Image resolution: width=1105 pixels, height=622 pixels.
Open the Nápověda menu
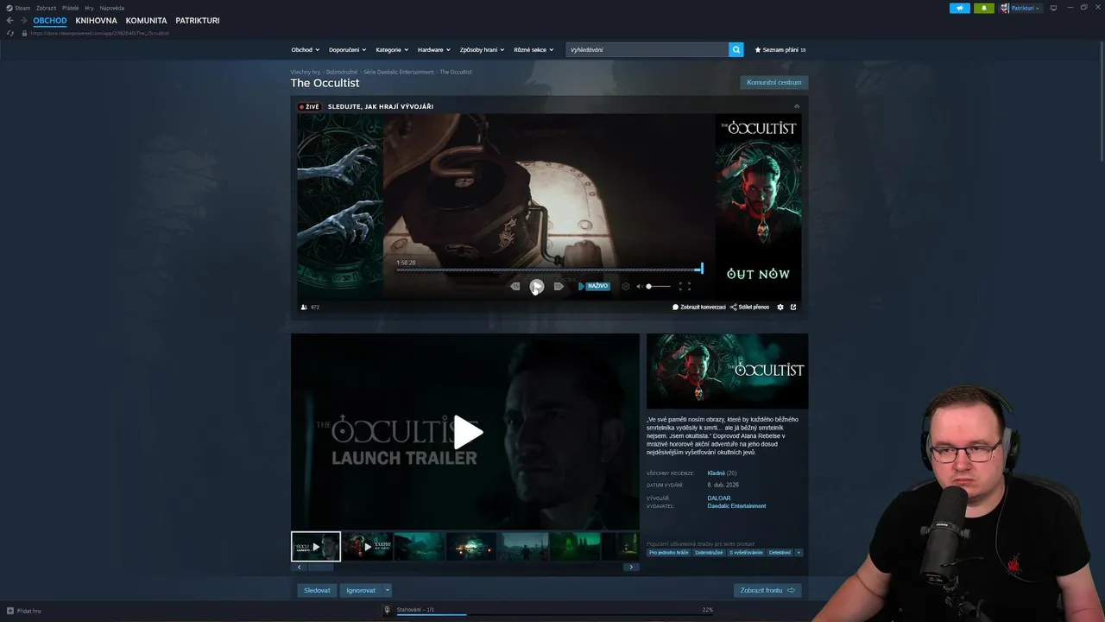pyautogui.click(x=112, y=8)
